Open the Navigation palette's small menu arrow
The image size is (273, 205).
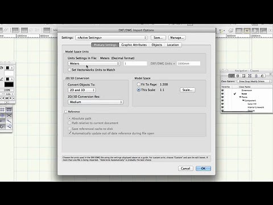pos(271,74)
